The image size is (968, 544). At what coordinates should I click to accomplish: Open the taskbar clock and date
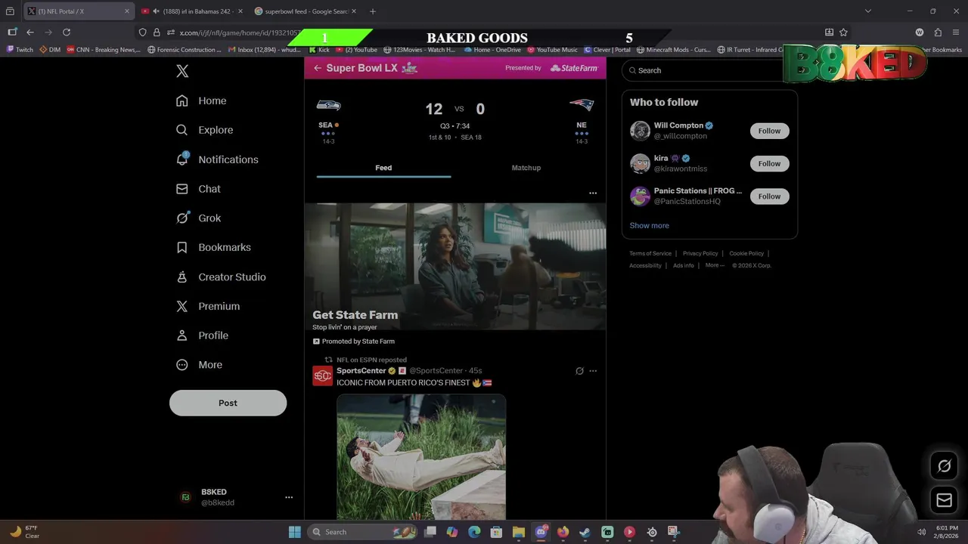tap(947, 532)
